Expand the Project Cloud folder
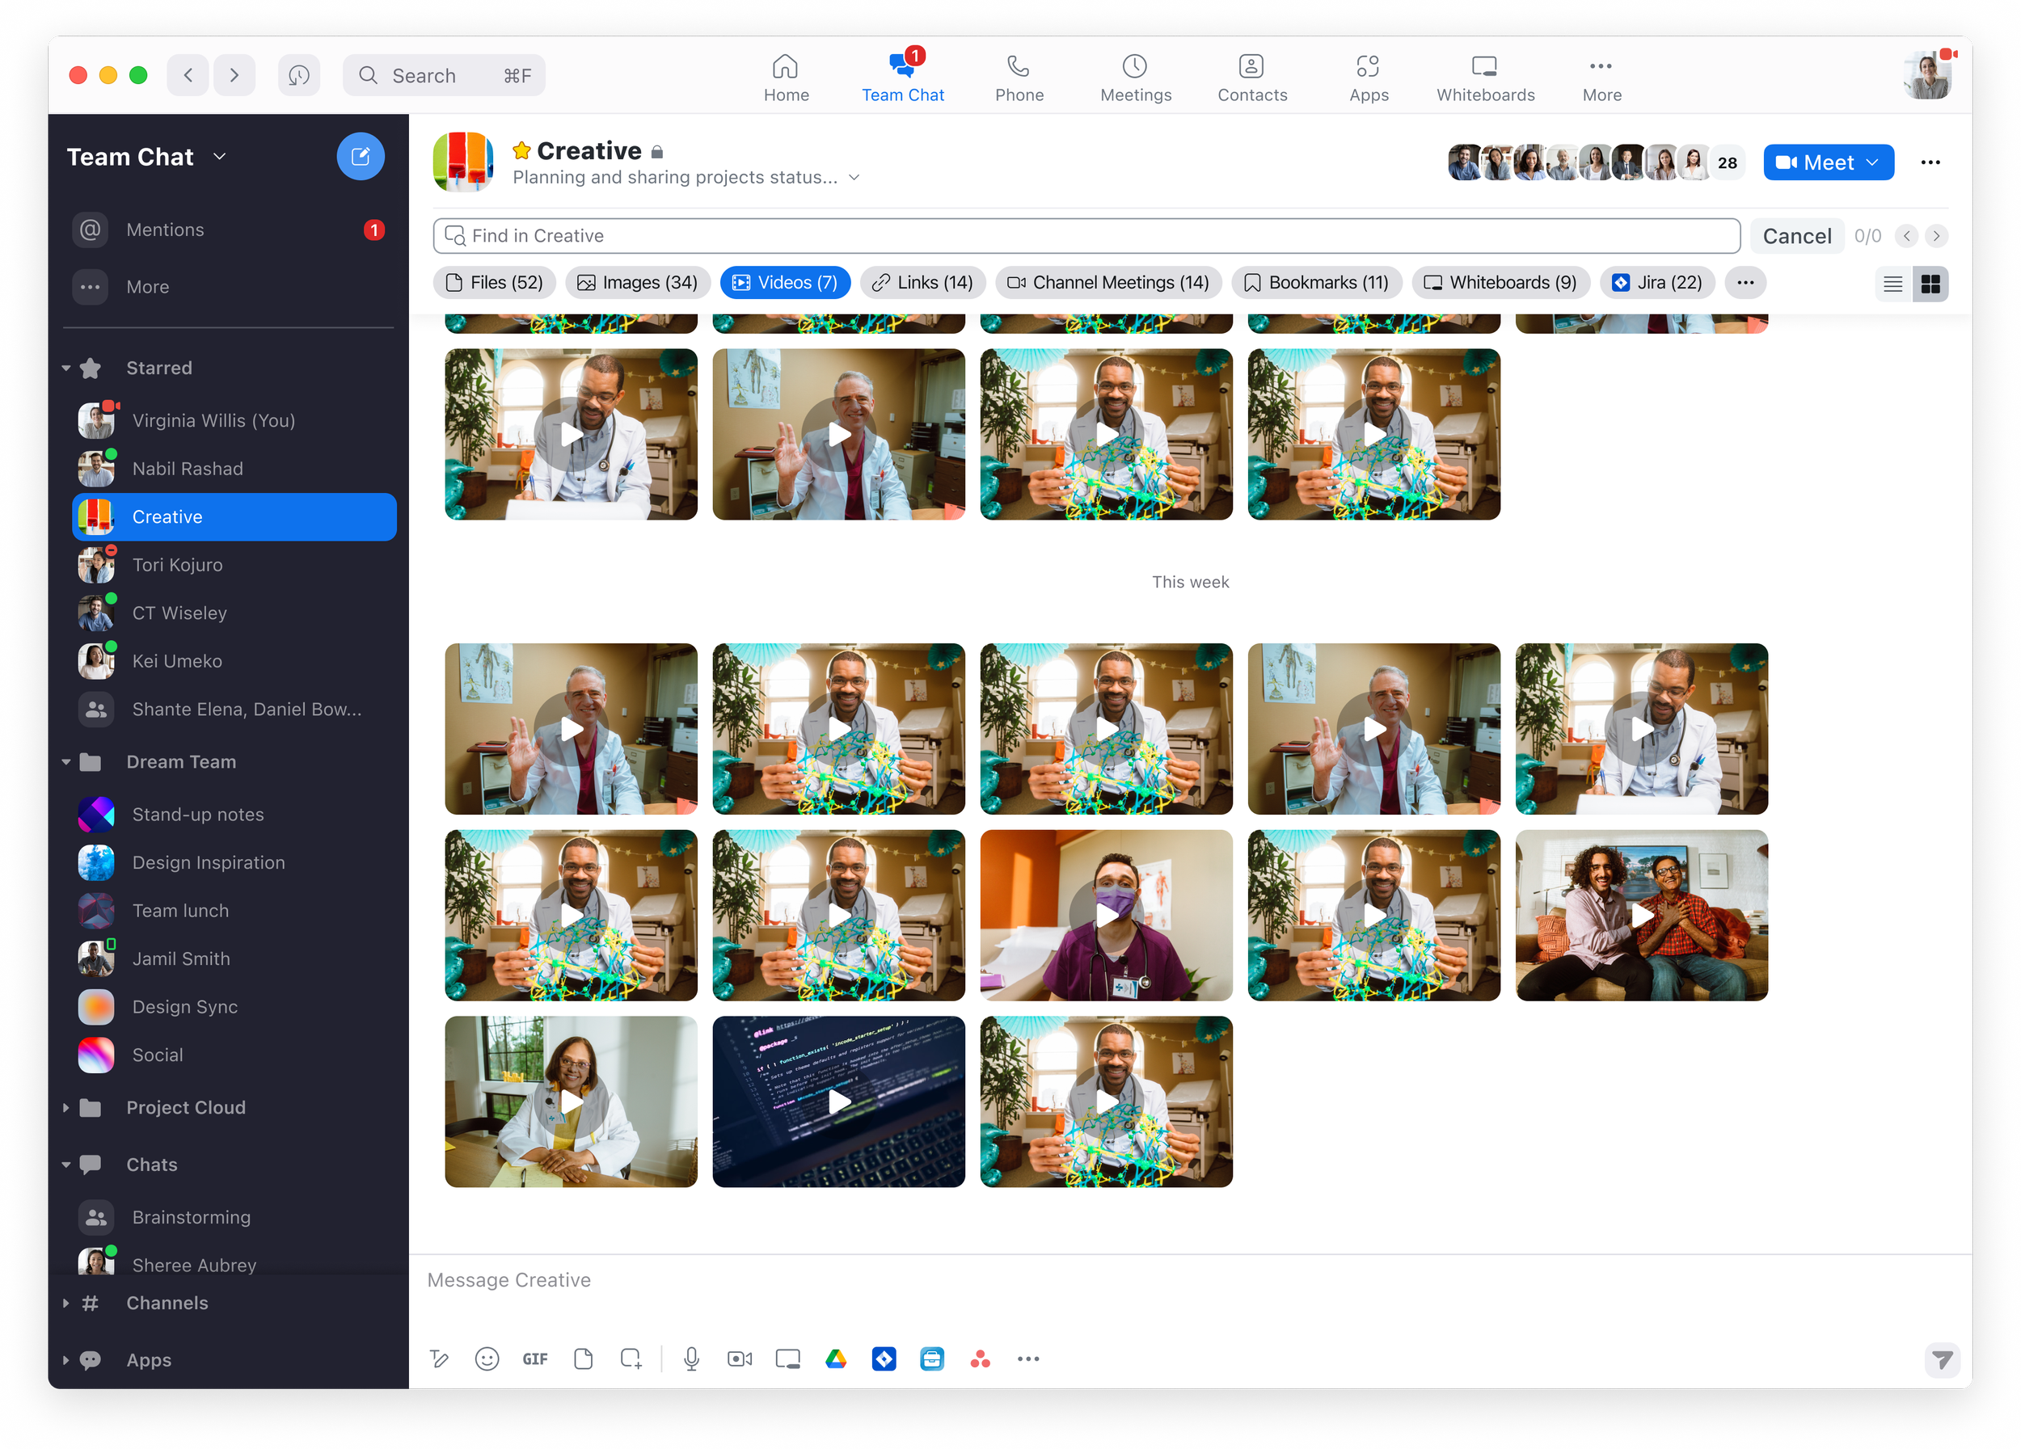This screenshot has width=2021, height=1449. tap(67, 1107)
